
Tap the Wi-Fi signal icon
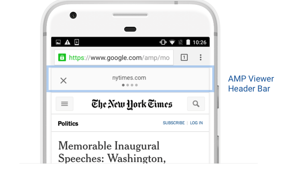tap(172, 42)
